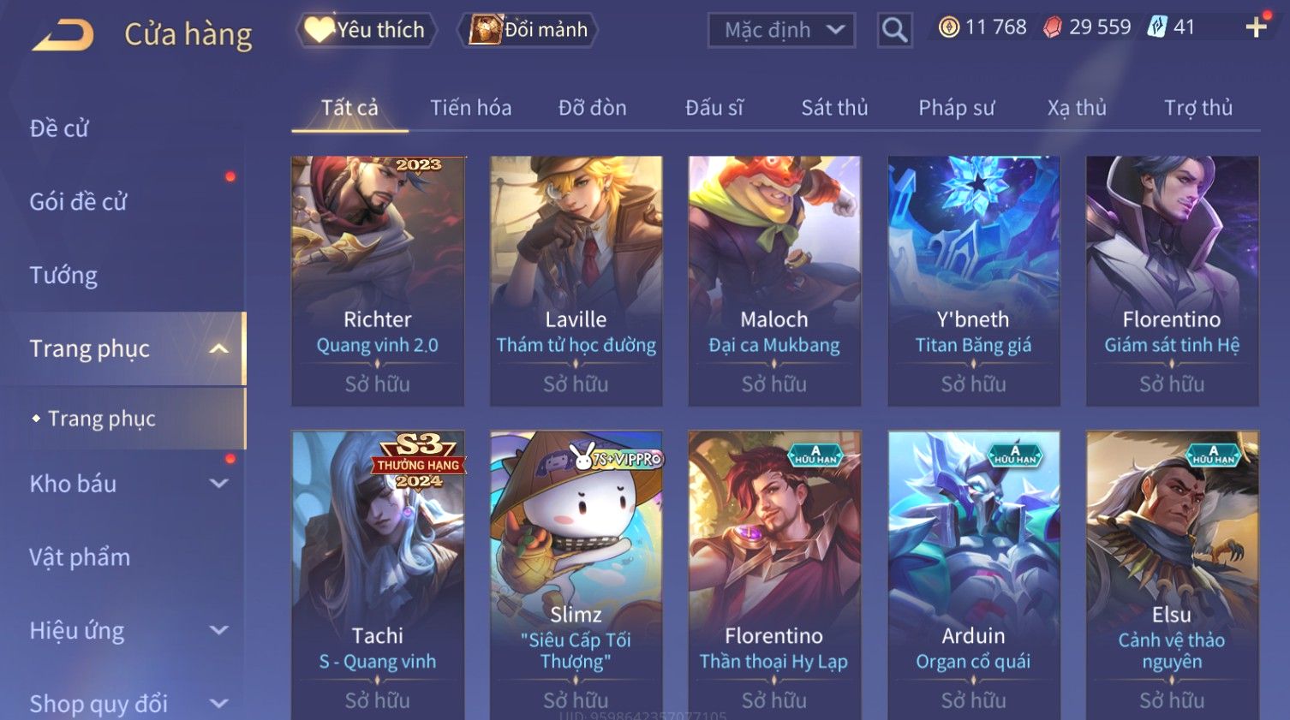1290x720 pixels.
Task: Select the Tiến hóa tab
Action: [x=470, y=108]
